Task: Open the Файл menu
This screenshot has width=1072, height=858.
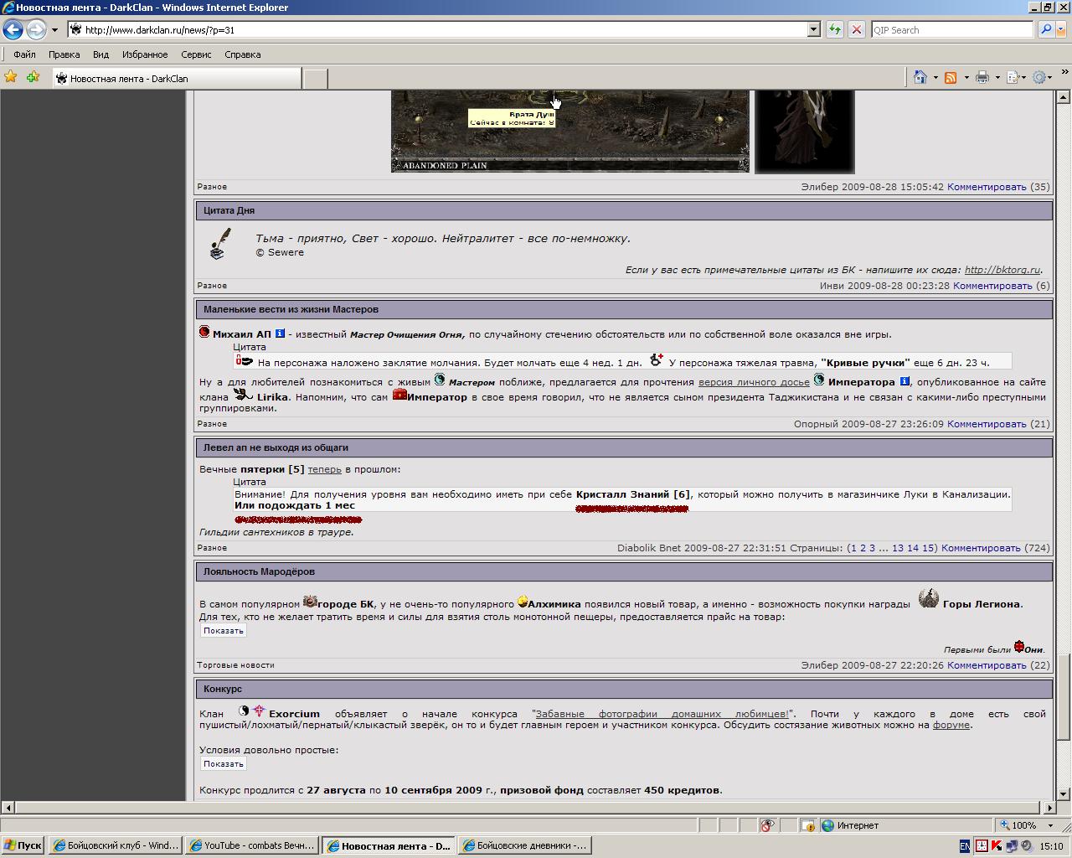Action: click(24, 54)
